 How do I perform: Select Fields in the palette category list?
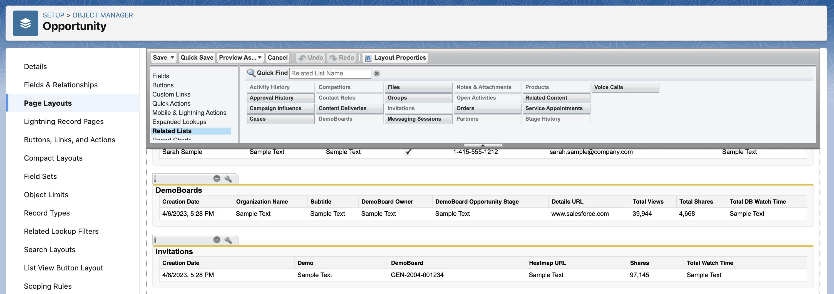click(x=161, y=76)
